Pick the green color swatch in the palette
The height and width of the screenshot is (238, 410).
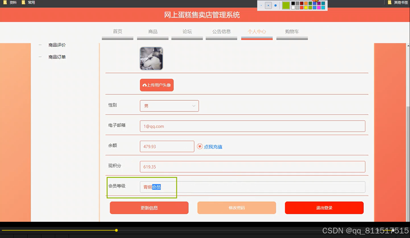tap(286, 5)
